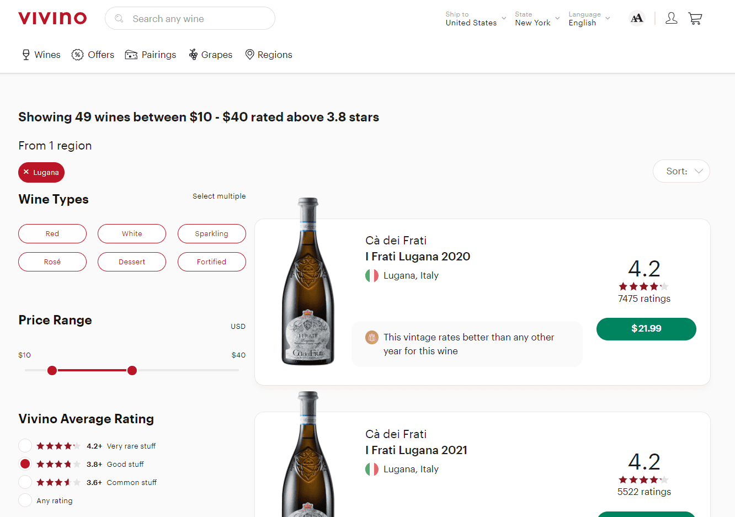The height and width of the screenshot is (517, 735).
Task: Open the State New York dropdown
Action: pos(537,19)
